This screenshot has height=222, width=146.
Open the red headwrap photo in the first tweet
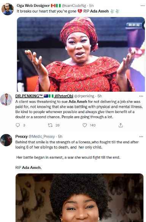tap(81, 54)
